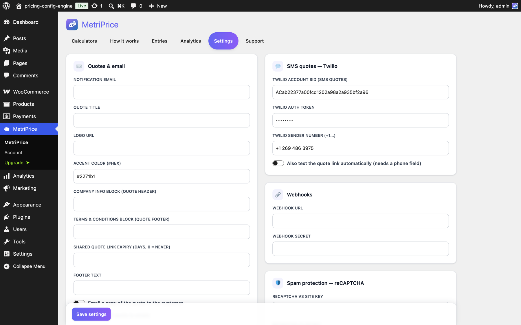Open the updates icon with count 1
Screen dimensions: 521x325
pos(94,6)
